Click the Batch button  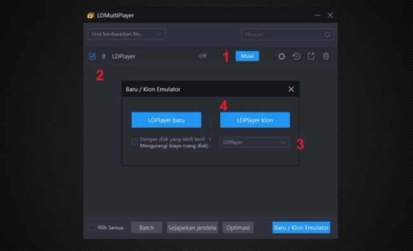coord(146,227)
